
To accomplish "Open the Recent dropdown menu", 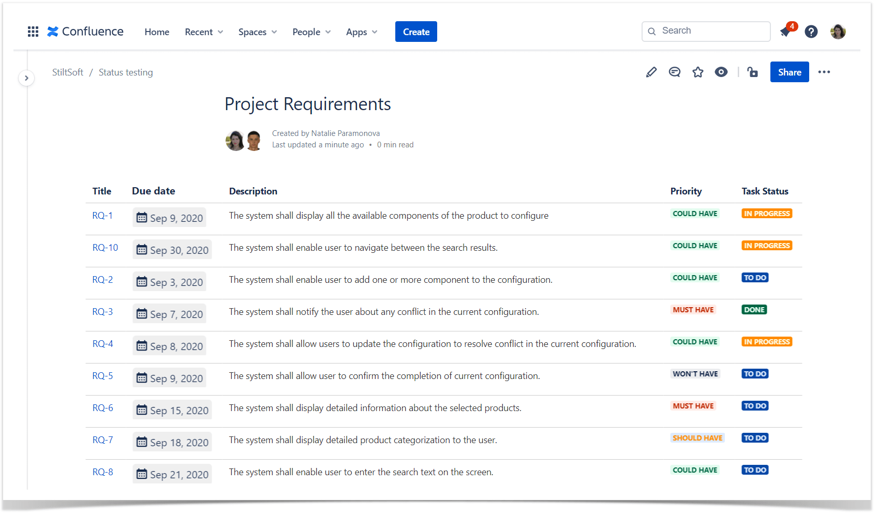I will (204, 32).
